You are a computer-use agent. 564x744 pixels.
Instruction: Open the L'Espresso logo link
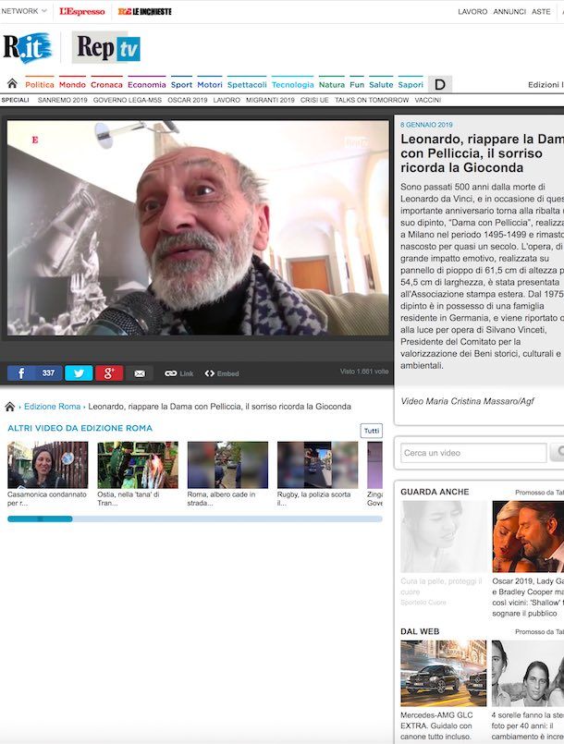(82, 11)
